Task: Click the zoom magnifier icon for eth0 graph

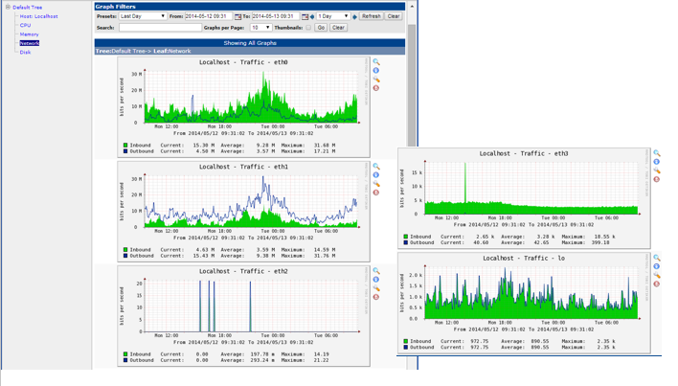Action: [376, 62]
